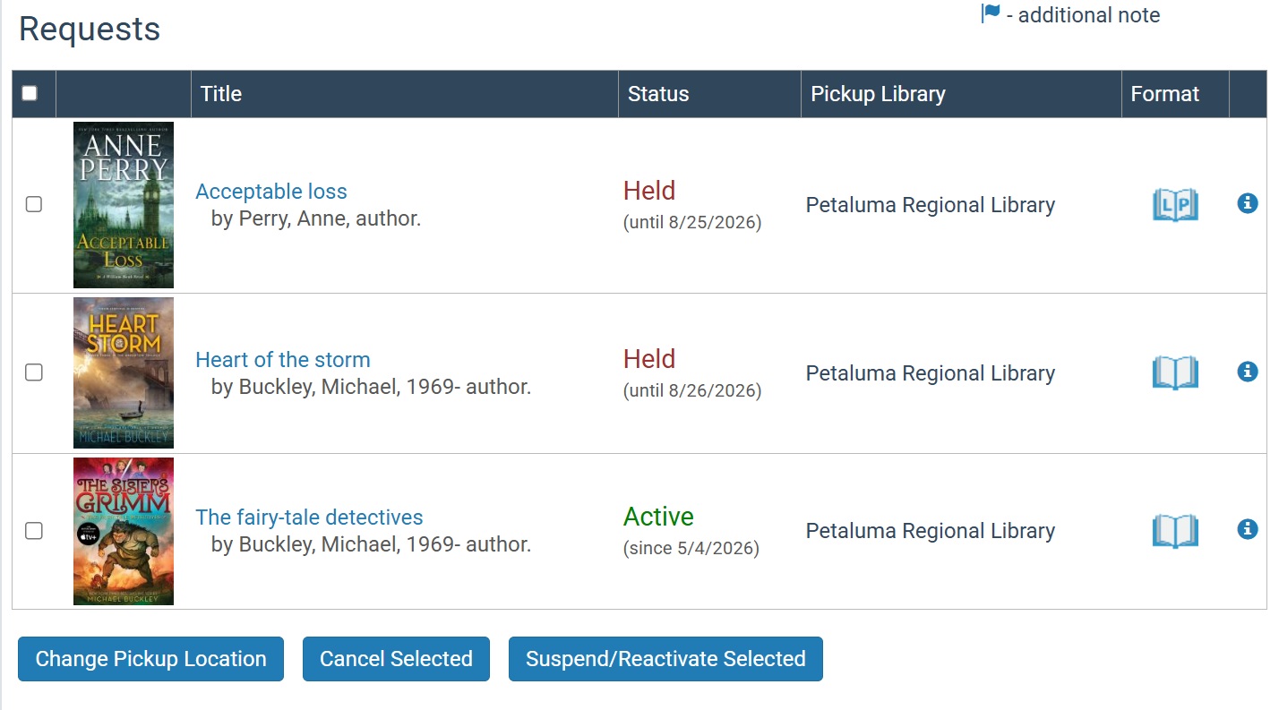Click the book format icon for The fairy-tale detectives
1270x710 pixels.
(1175, 531)
